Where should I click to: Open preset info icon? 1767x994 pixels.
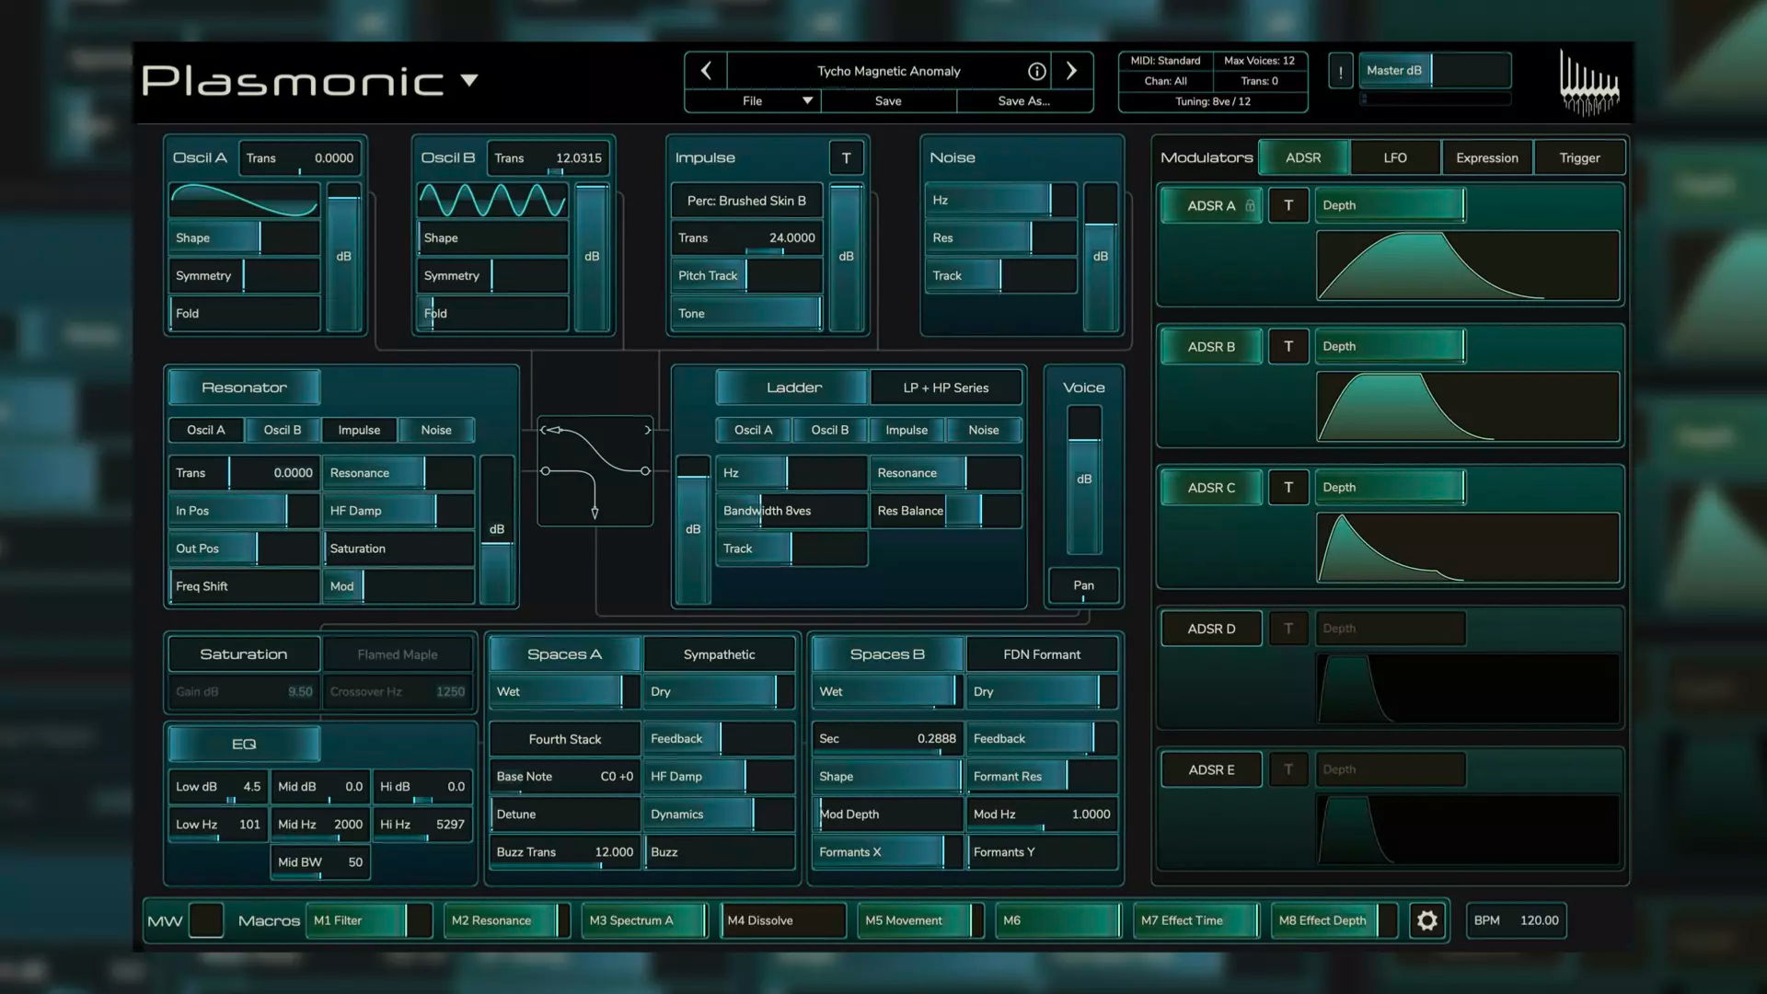coord(1036,71)
